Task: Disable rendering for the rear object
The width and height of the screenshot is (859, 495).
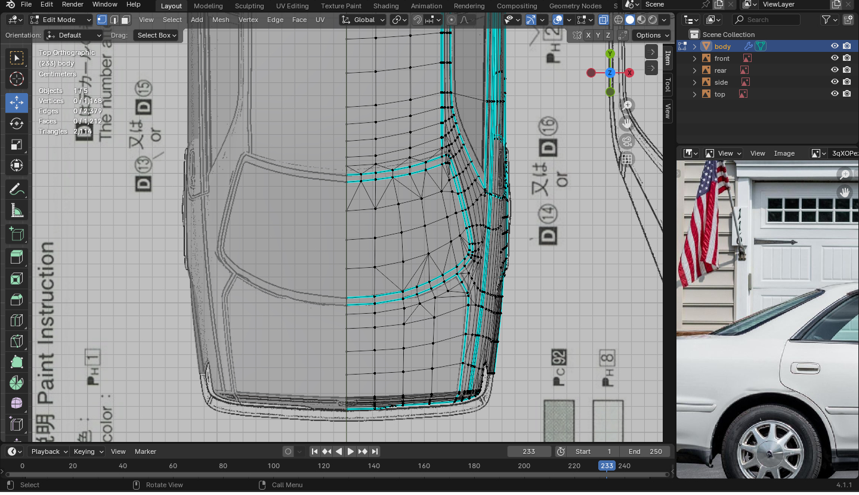Action: [x=847, y=70]
